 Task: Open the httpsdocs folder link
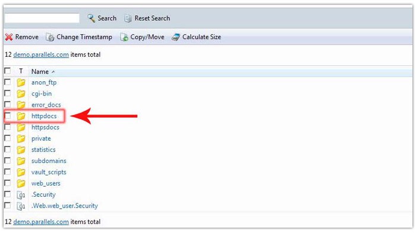click(45, 127)
